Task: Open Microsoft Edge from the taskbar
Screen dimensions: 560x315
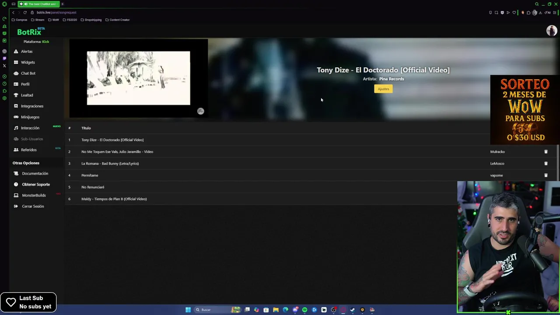Action: pyautogui.click(x=285, y=310)
